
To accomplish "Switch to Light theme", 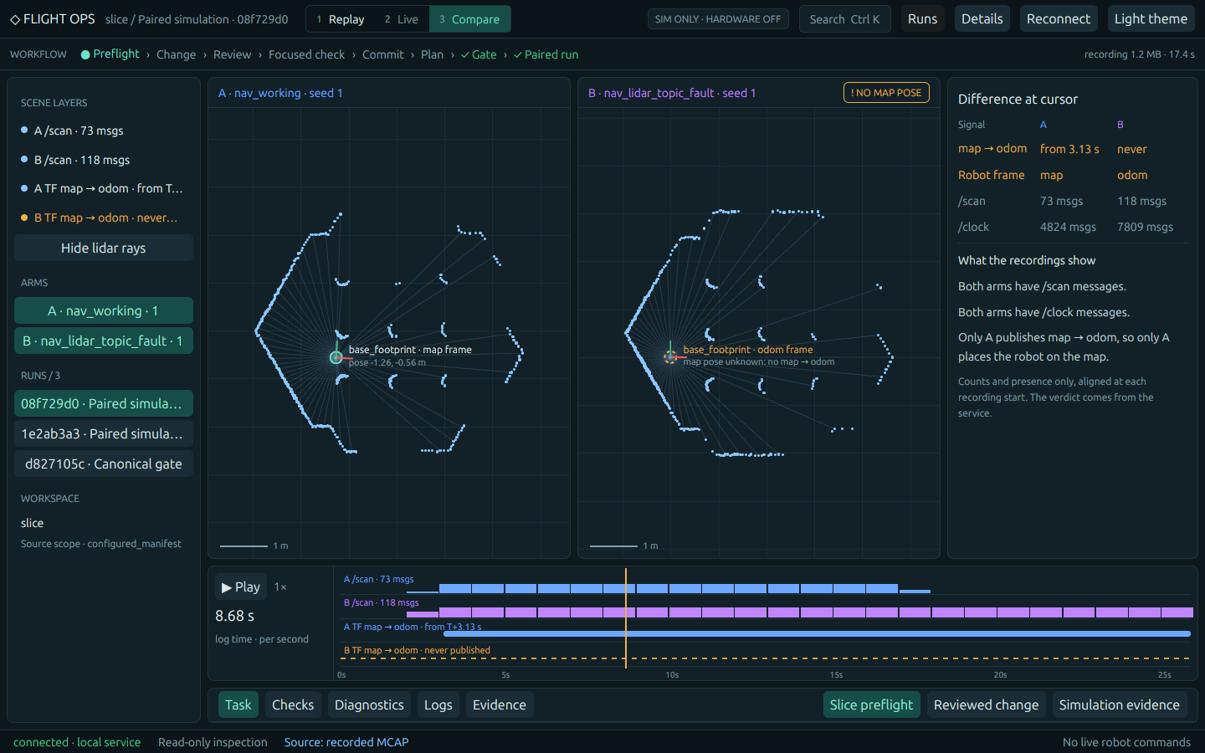I will point(1151,18).
